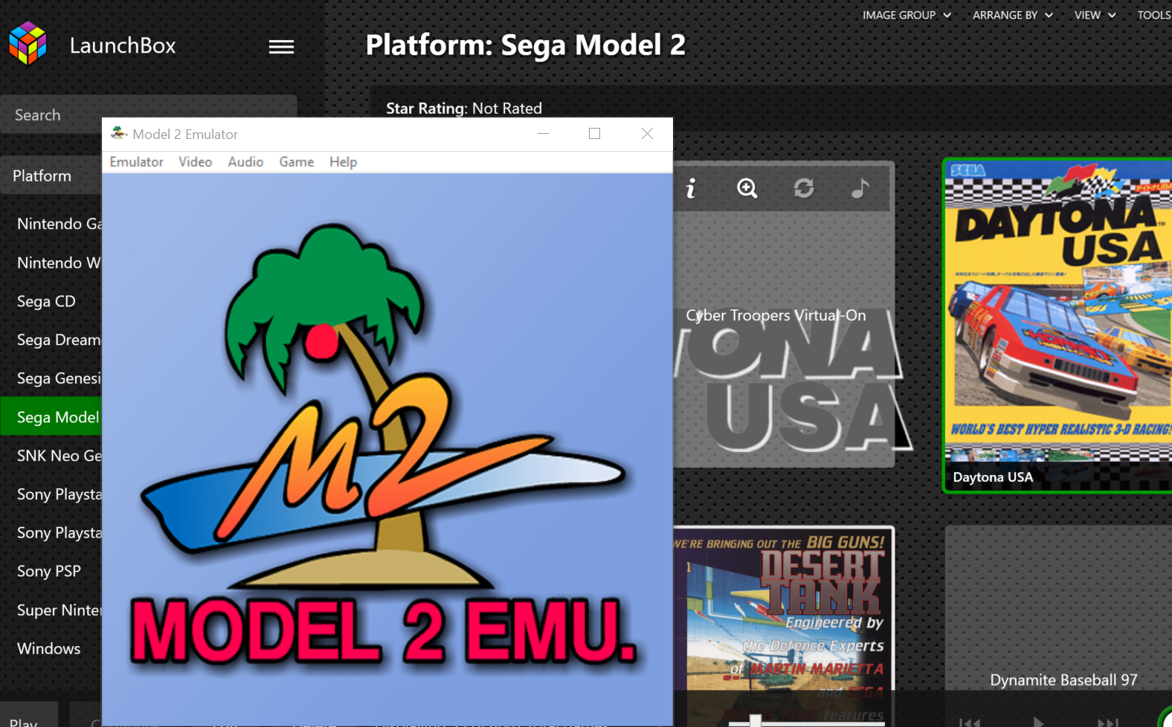Open the Help menu
The height and width of the screenshot is (727, 1172).
tap(343, 162)
